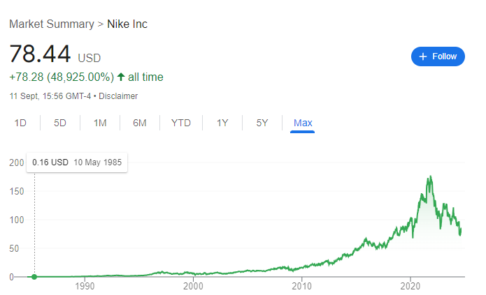Click the plus icon on Follow

coord(422,56)
